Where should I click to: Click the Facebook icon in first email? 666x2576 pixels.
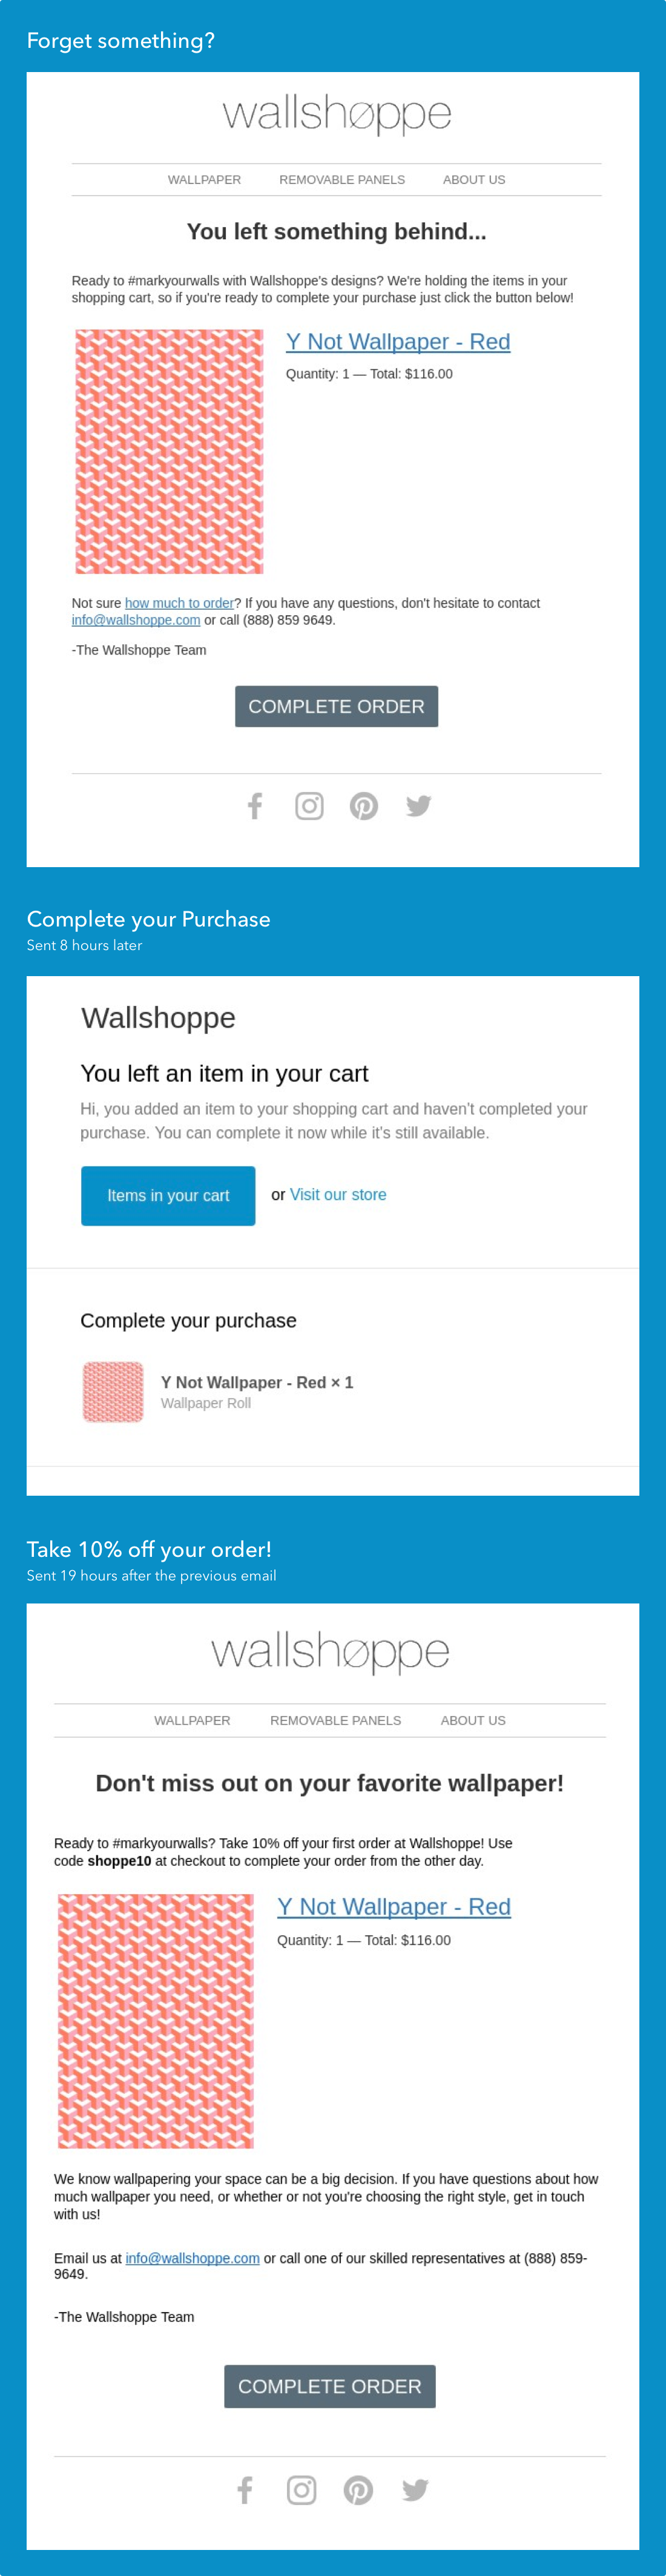[255, 806]
